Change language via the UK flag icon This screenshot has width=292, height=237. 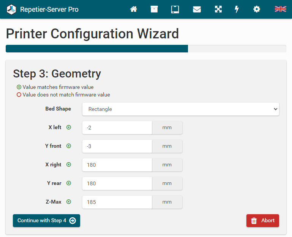pos(280,9)
